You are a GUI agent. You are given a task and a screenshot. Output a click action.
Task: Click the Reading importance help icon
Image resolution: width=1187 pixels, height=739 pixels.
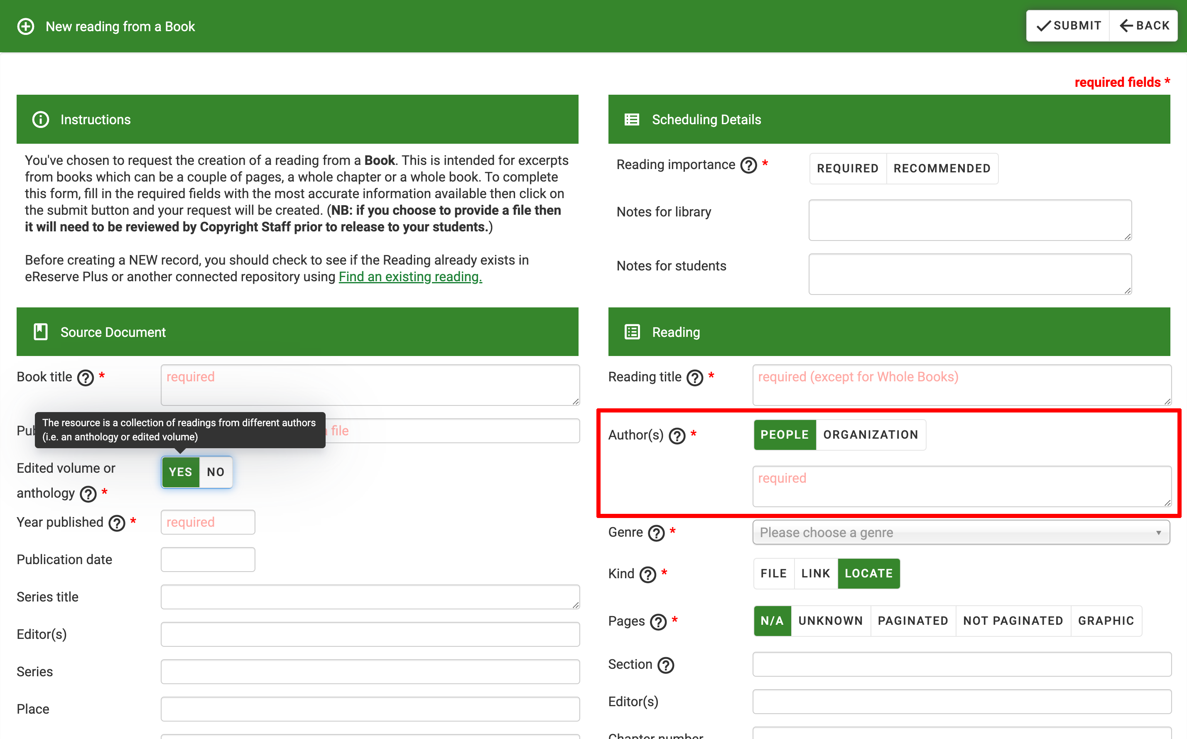(748, 165)
